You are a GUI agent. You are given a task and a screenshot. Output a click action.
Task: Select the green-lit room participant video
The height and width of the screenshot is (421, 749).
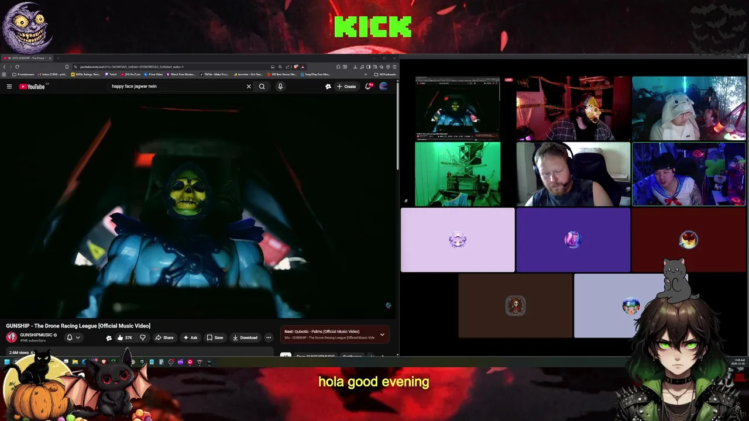[x=458, y=174]
